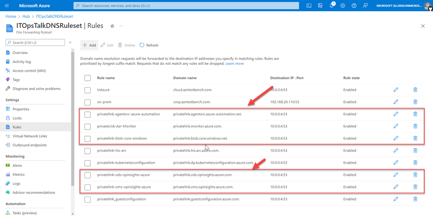The height and width of the screenshot is (216, 433).
Task: Edit the privatelink-blob-core-windows rule
Action: click(396, 138)
